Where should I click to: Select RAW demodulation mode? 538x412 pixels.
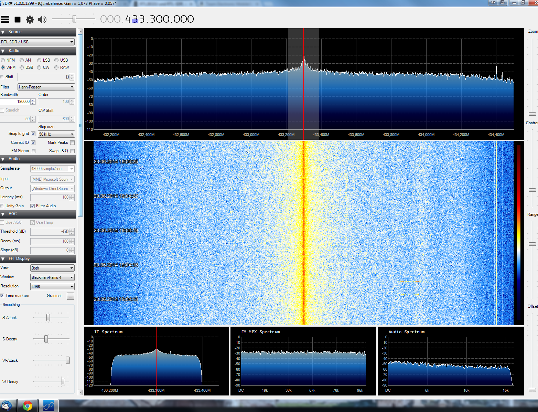click(56, 67)
